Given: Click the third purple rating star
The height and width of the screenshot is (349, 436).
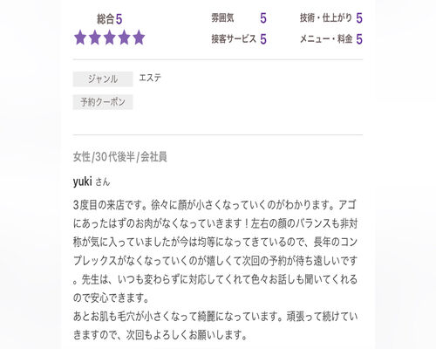Looking at the screenshot, I should coord(110,38).
